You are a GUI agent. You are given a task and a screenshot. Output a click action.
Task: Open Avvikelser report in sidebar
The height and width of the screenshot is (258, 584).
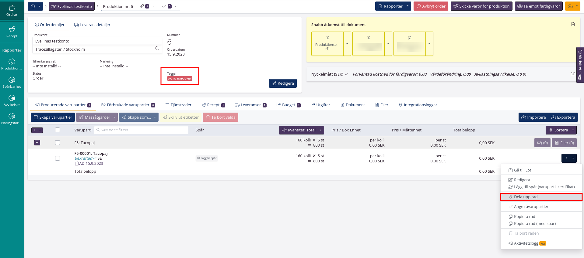12,100
